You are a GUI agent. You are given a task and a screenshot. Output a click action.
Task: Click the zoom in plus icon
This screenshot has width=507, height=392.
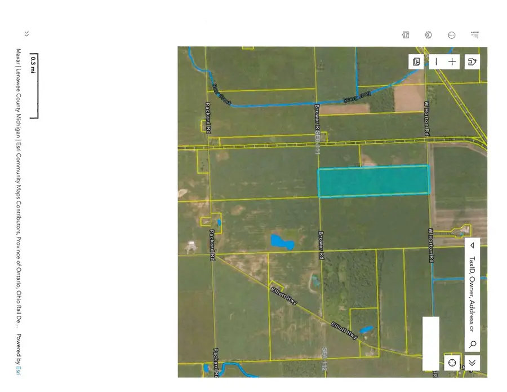click(x=451, y=61)
